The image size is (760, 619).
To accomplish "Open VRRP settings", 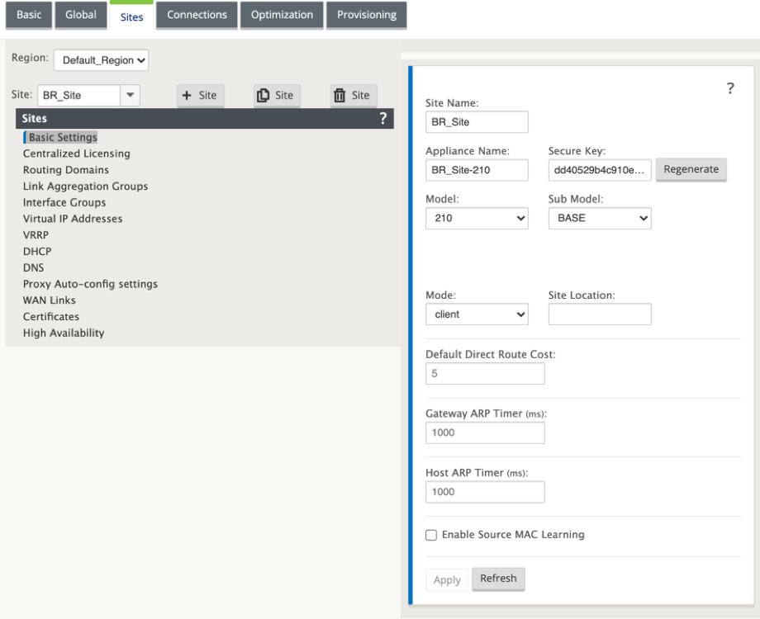I will (36, 235).
